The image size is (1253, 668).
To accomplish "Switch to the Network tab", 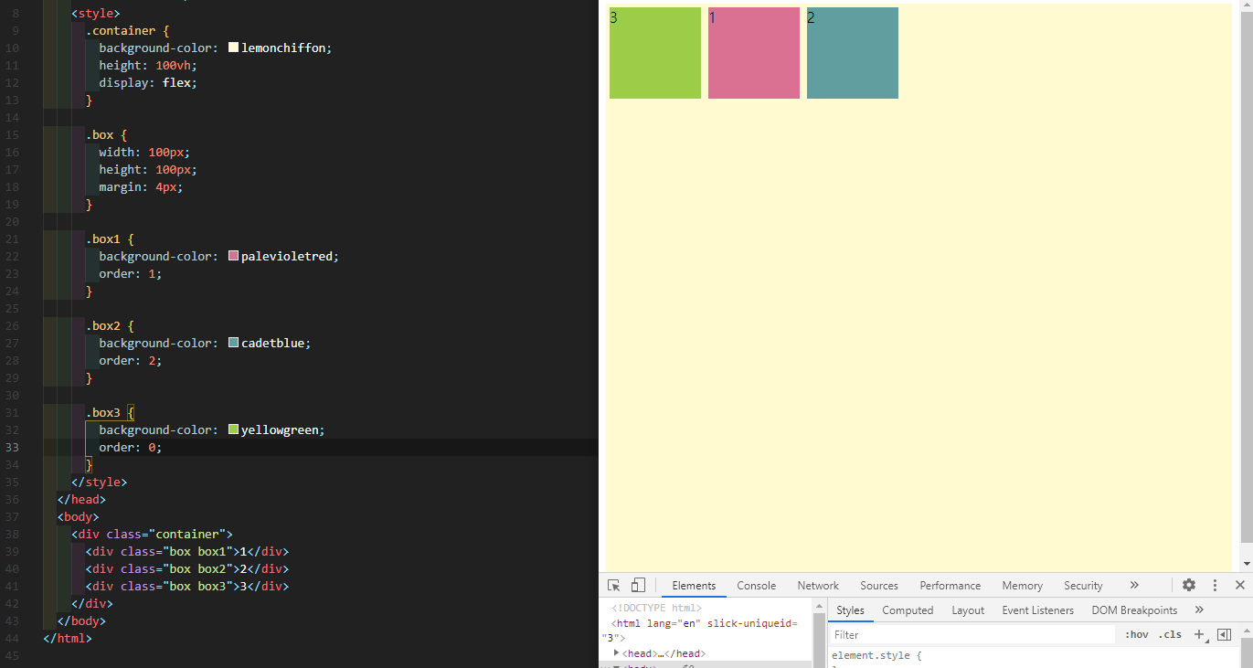I will [x=818, y=586].
